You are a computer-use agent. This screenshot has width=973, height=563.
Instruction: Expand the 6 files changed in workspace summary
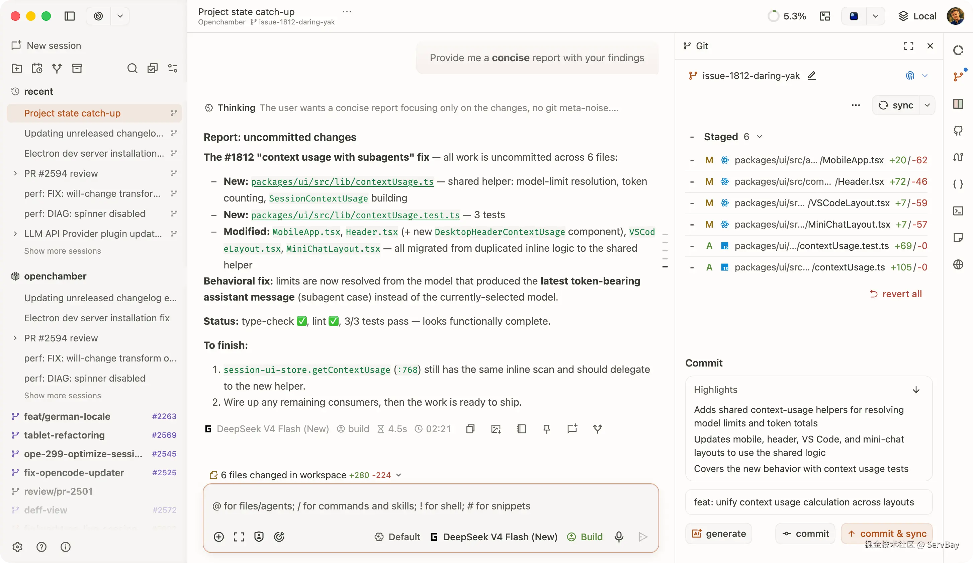[305, 475]
